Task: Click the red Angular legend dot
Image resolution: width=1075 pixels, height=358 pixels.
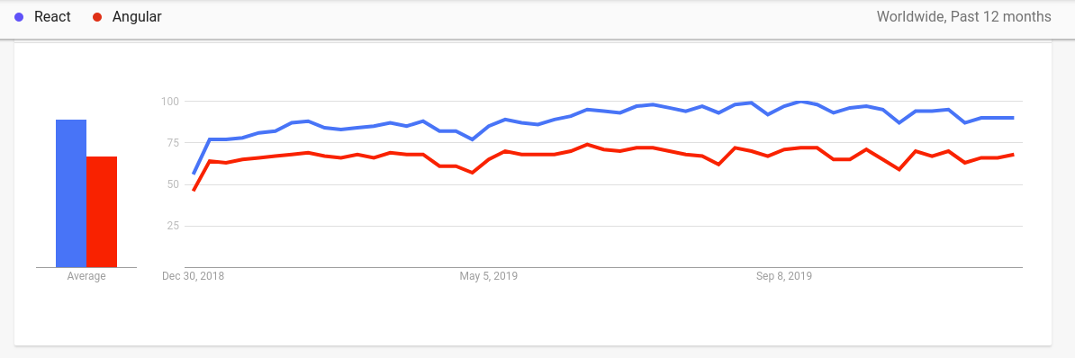Action: pos(97,17)
